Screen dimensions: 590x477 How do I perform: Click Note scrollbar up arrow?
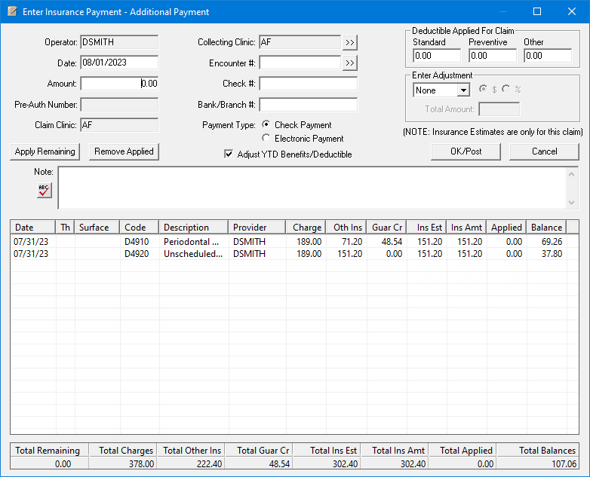point(572,174)
